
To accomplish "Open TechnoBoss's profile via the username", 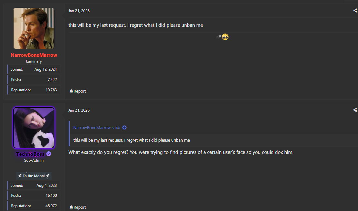I will (x=30, y=154).
